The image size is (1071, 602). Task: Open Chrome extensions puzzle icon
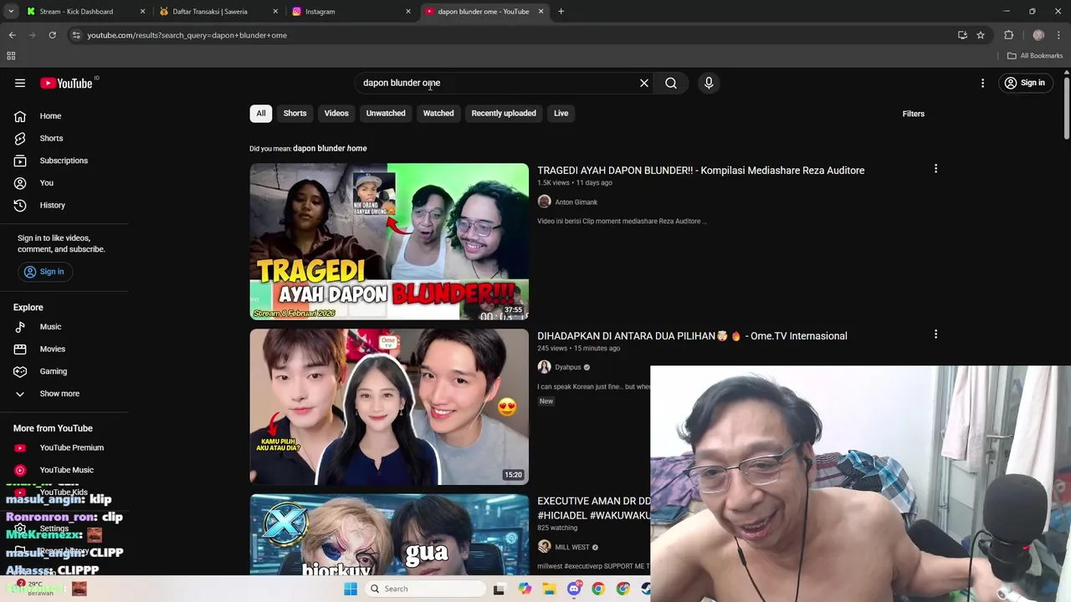(1008, 35)
